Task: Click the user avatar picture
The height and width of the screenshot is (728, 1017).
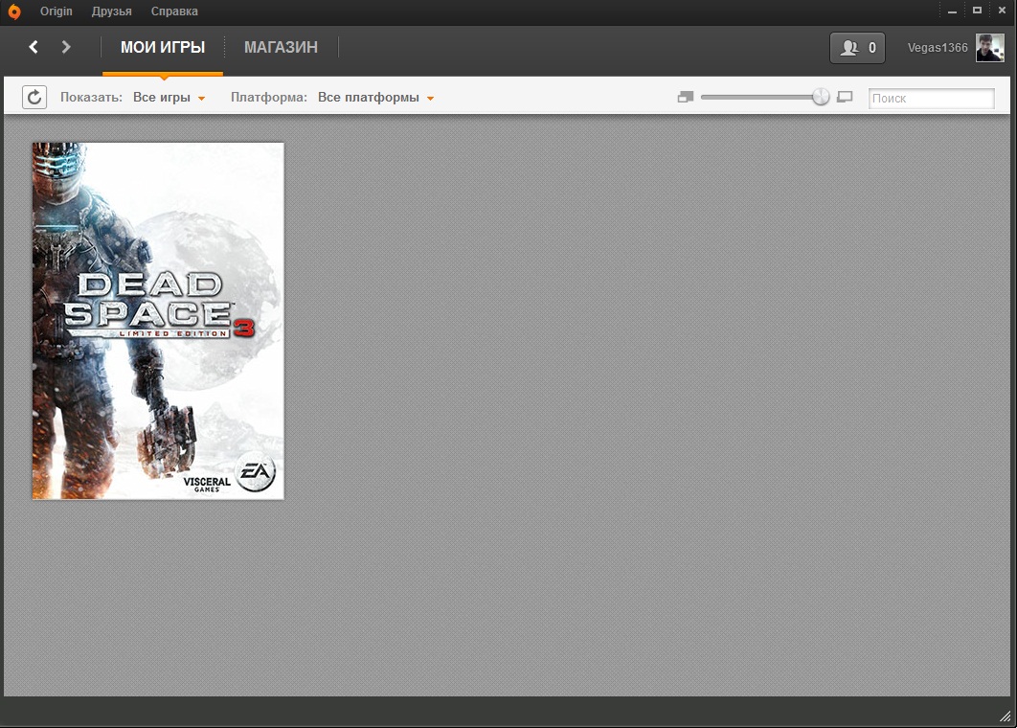Action: [990, 47]
